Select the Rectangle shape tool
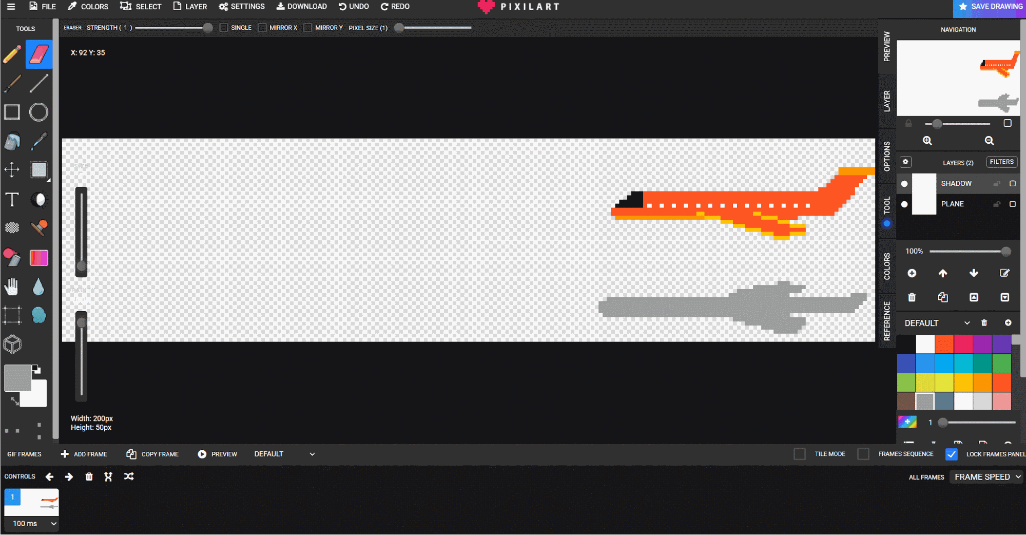This screenshot has height=535, width=1026. click(x=12, y=112)
